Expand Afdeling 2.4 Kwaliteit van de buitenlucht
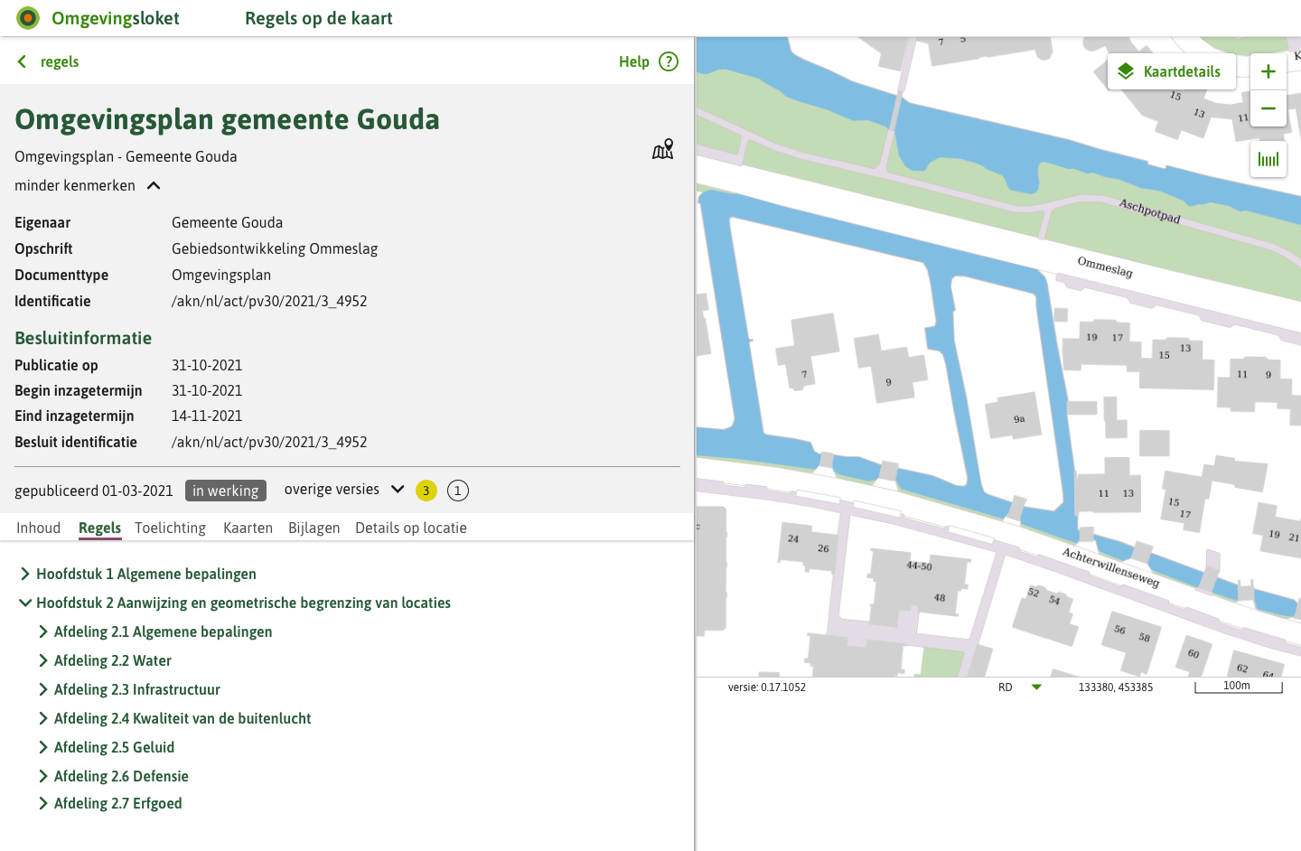This screenshot has width=1301, height=851. [x=43, y=718]
